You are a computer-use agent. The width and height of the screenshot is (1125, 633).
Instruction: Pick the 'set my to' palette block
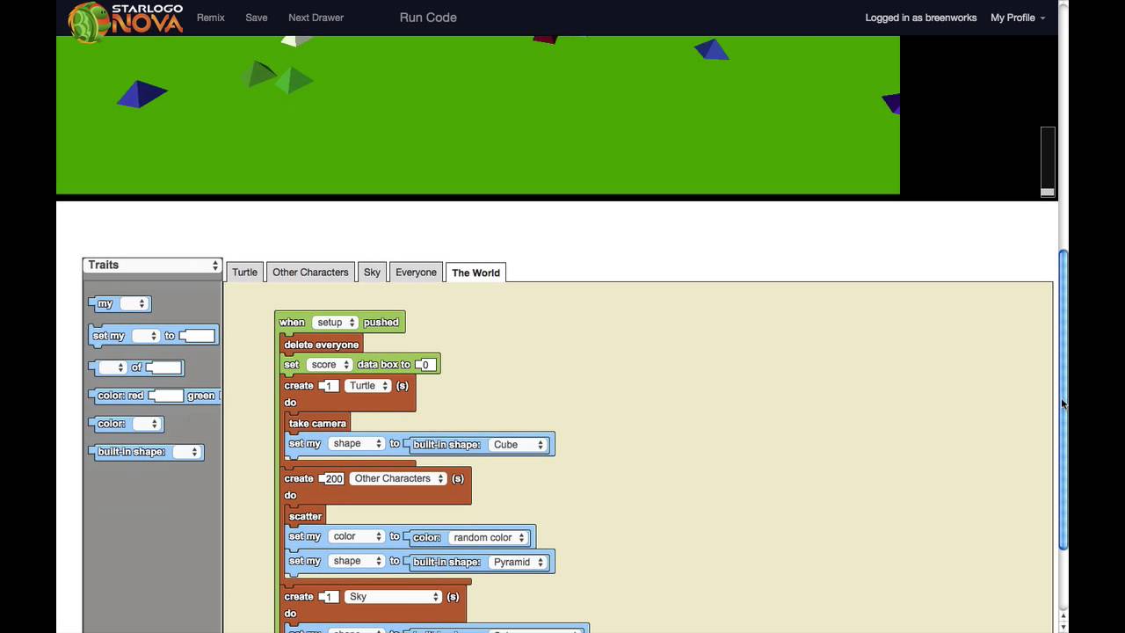tap(109, 336)
